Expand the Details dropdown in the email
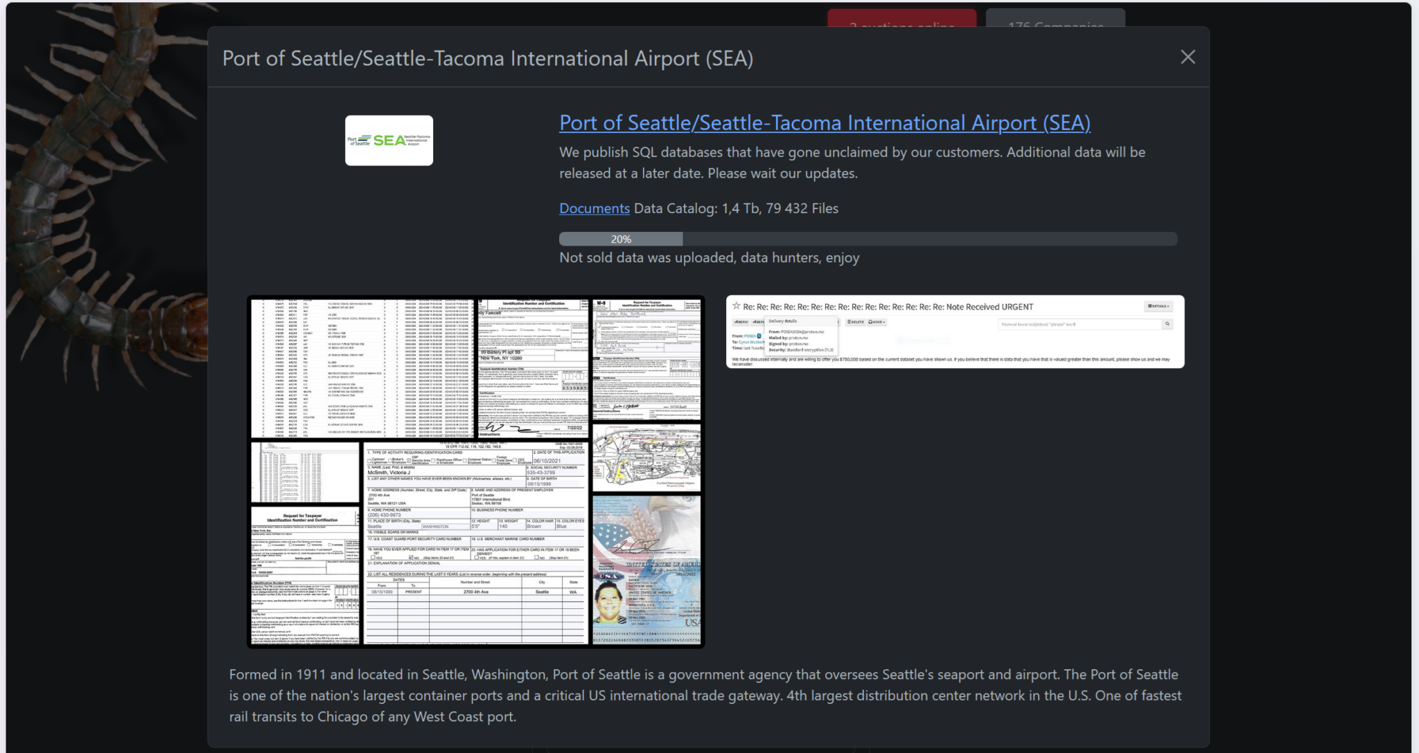This screenshot has height=753, width=1419. pyautogui.click(x=1158, y=306)
